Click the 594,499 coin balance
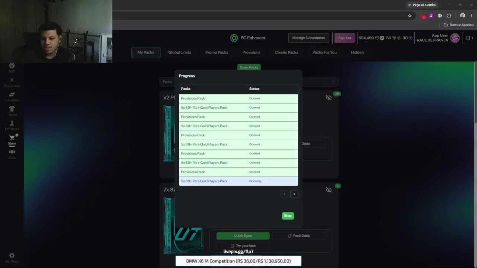Screen dimensions: 477x268 click(x=366, y=38)
